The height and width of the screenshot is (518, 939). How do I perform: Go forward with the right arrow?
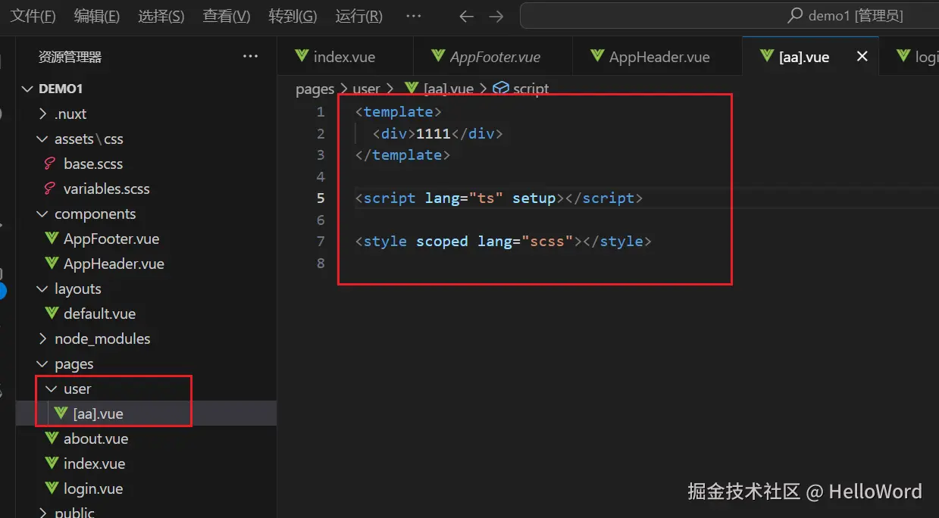click(x=496, y=16)
